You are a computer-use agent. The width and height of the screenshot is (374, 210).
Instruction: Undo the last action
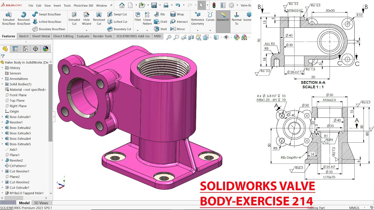[x=178, y=5]
